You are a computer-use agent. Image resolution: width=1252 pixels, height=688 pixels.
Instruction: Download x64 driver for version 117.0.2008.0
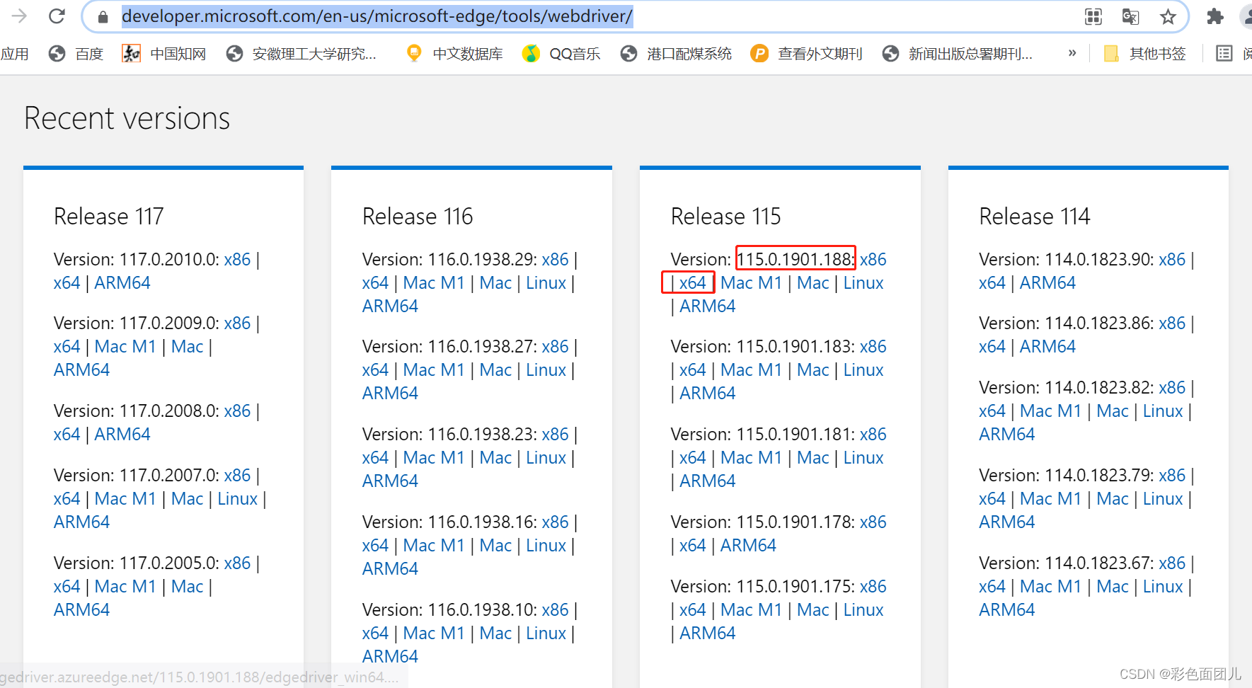coord(67,435)
